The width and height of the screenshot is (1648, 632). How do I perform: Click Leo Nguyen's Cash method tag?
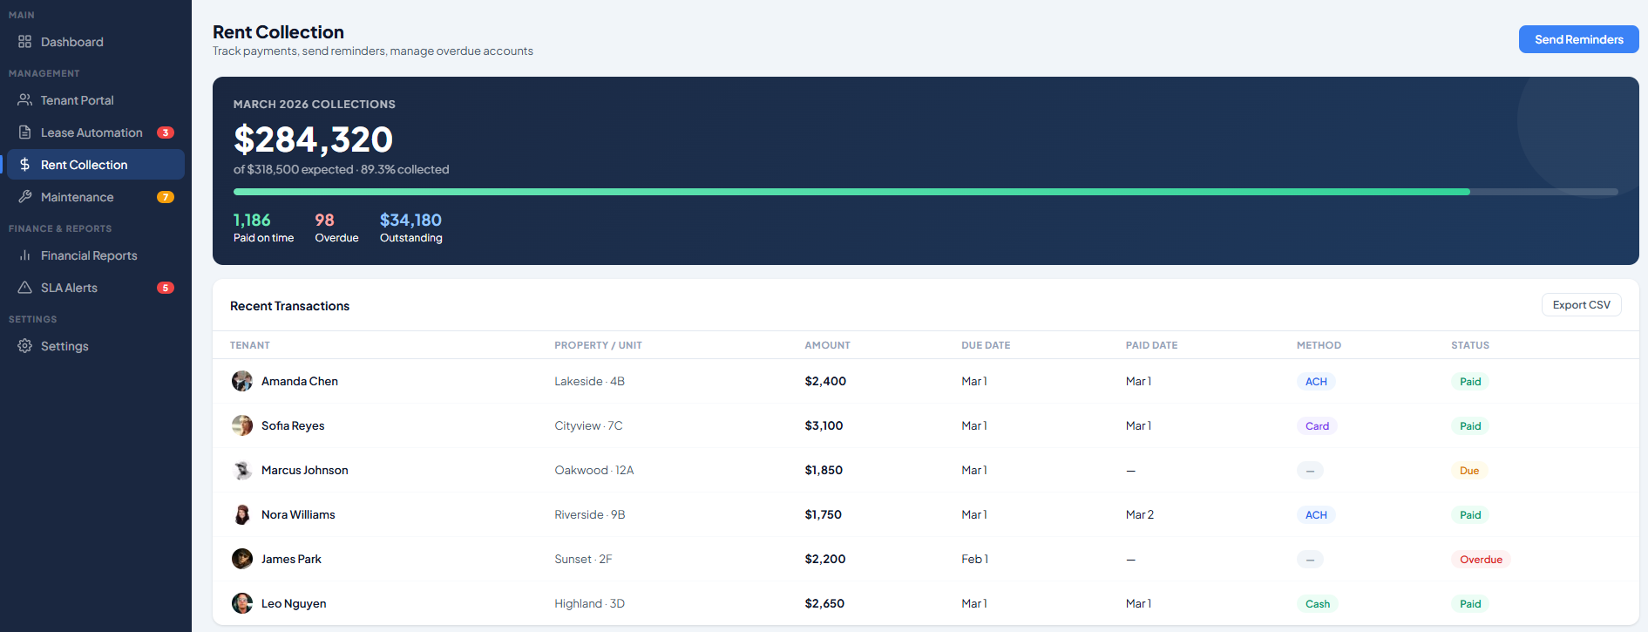[x=1318, y=603]
